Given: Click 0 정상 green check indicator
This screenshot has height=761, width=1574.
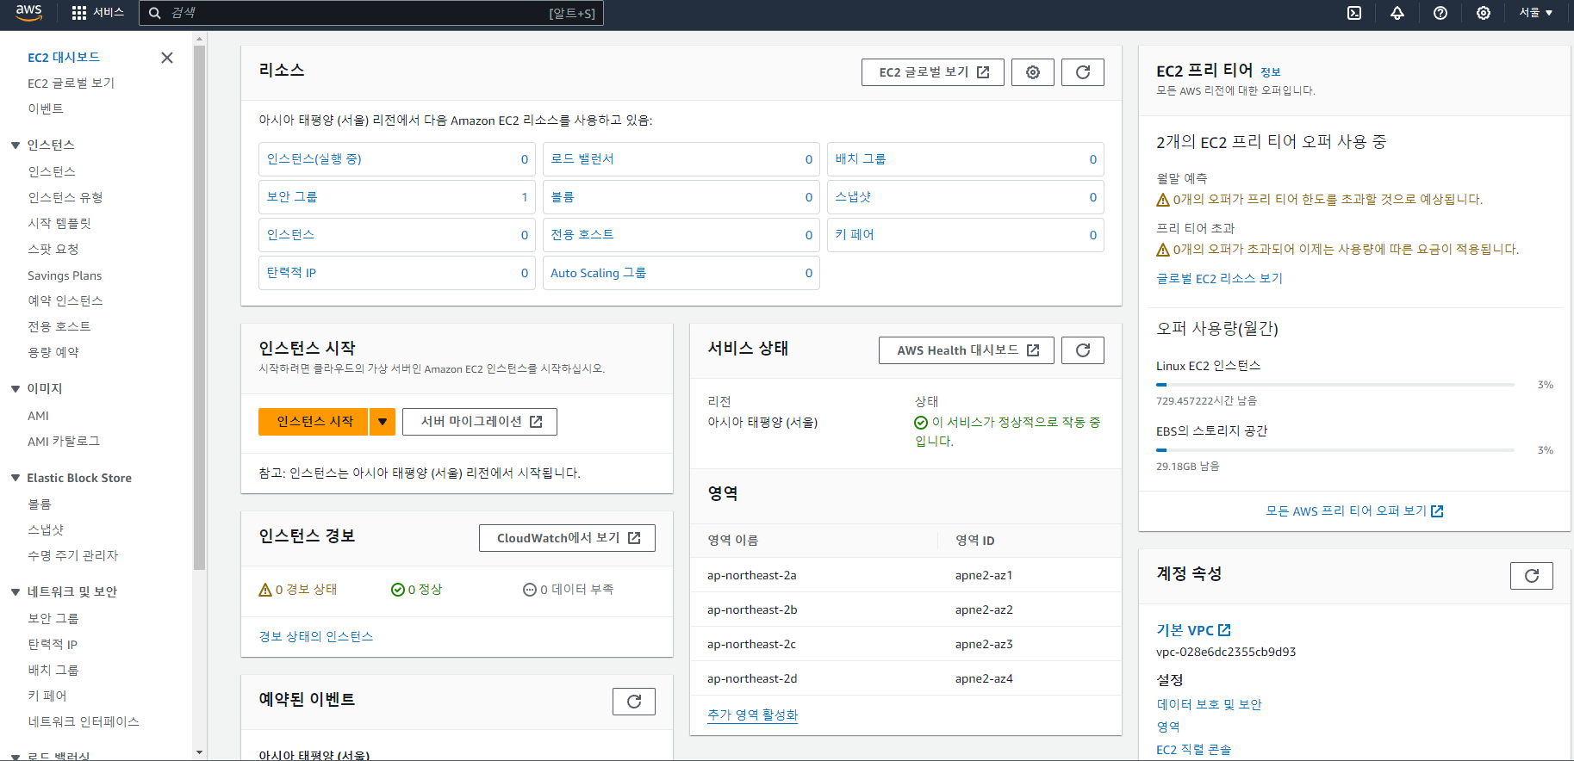Looking at the screenshot, I should pos(416,590).
